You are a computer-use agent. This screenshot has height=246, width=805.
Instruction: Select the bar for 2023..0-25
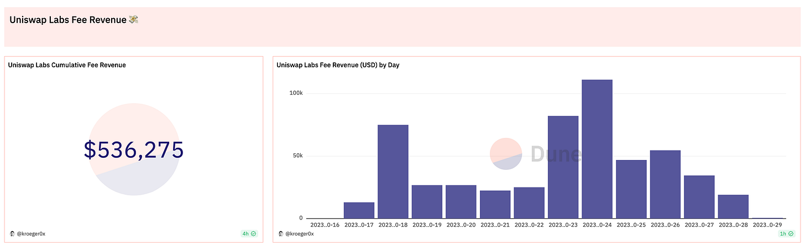point(631,189)
